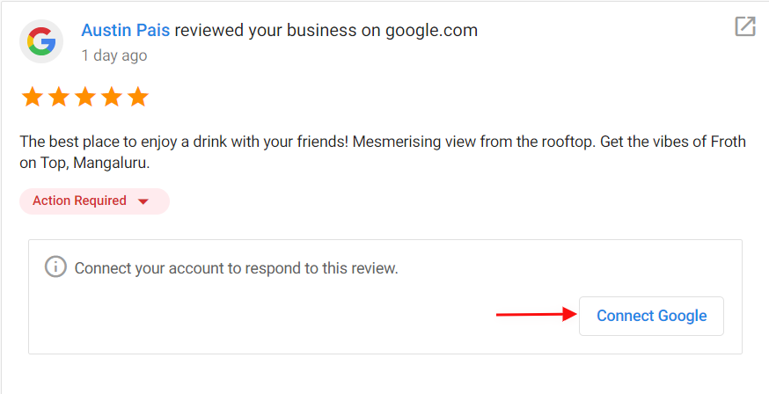This screenshot has height=394, width=769.
Task: Select the second orange star
Action: [x=59, y=97]
